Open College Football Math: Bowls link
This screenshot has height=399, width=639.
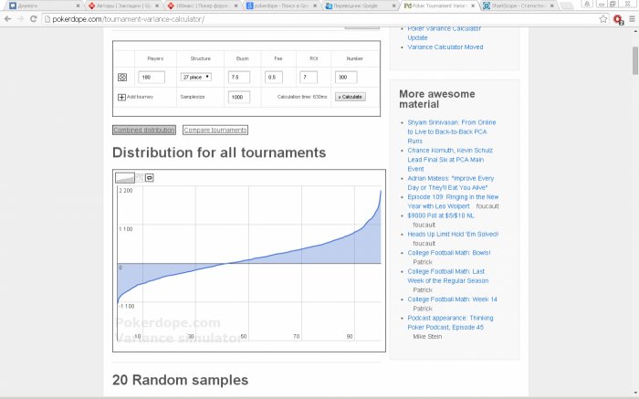tap(449, 253)
